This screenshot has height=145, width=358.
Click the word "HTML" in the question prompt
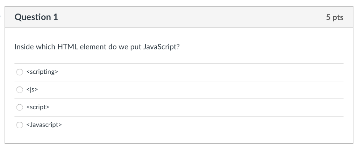pos(68,47)
